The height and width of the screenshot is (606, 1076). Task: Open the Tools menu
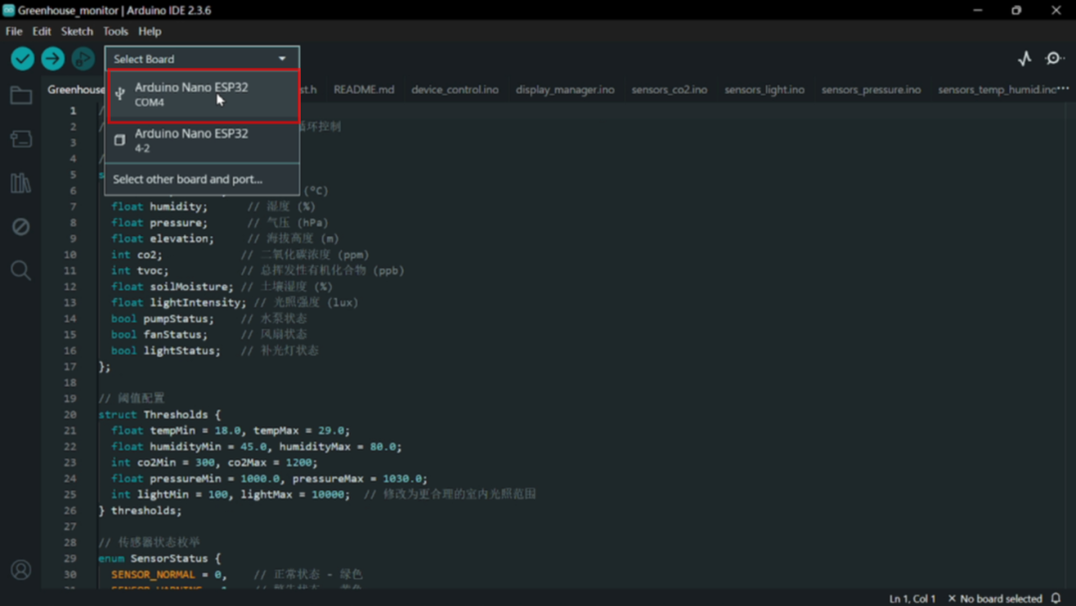tap(115, 31)
